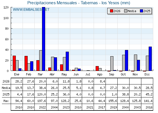Click the WWW.EMBALSES.NET watermark link
Screen dimensions: 158x113
[31, 10]
